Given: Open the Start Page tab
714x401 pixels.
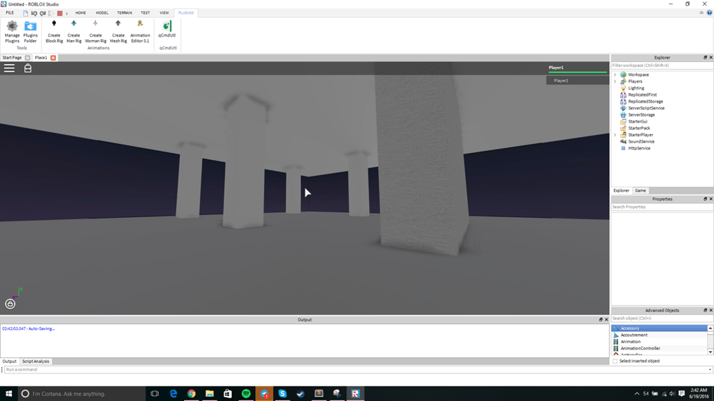Looking at the screenshot, I should coord(12,57).
